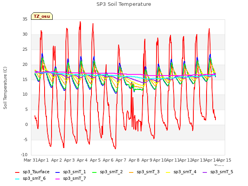Click the yellow sp3_smT_4 legend swatch
Image resolution: width=248 pixels, height=186 pixels.
[x=168, y=172]
